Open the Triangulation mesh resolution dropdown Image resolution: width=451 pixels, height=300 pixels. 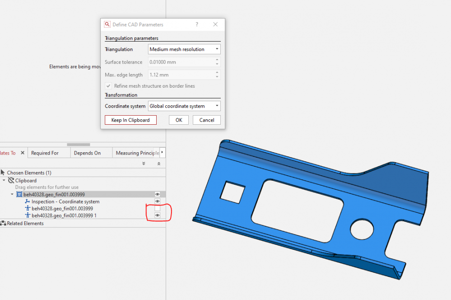184,49
